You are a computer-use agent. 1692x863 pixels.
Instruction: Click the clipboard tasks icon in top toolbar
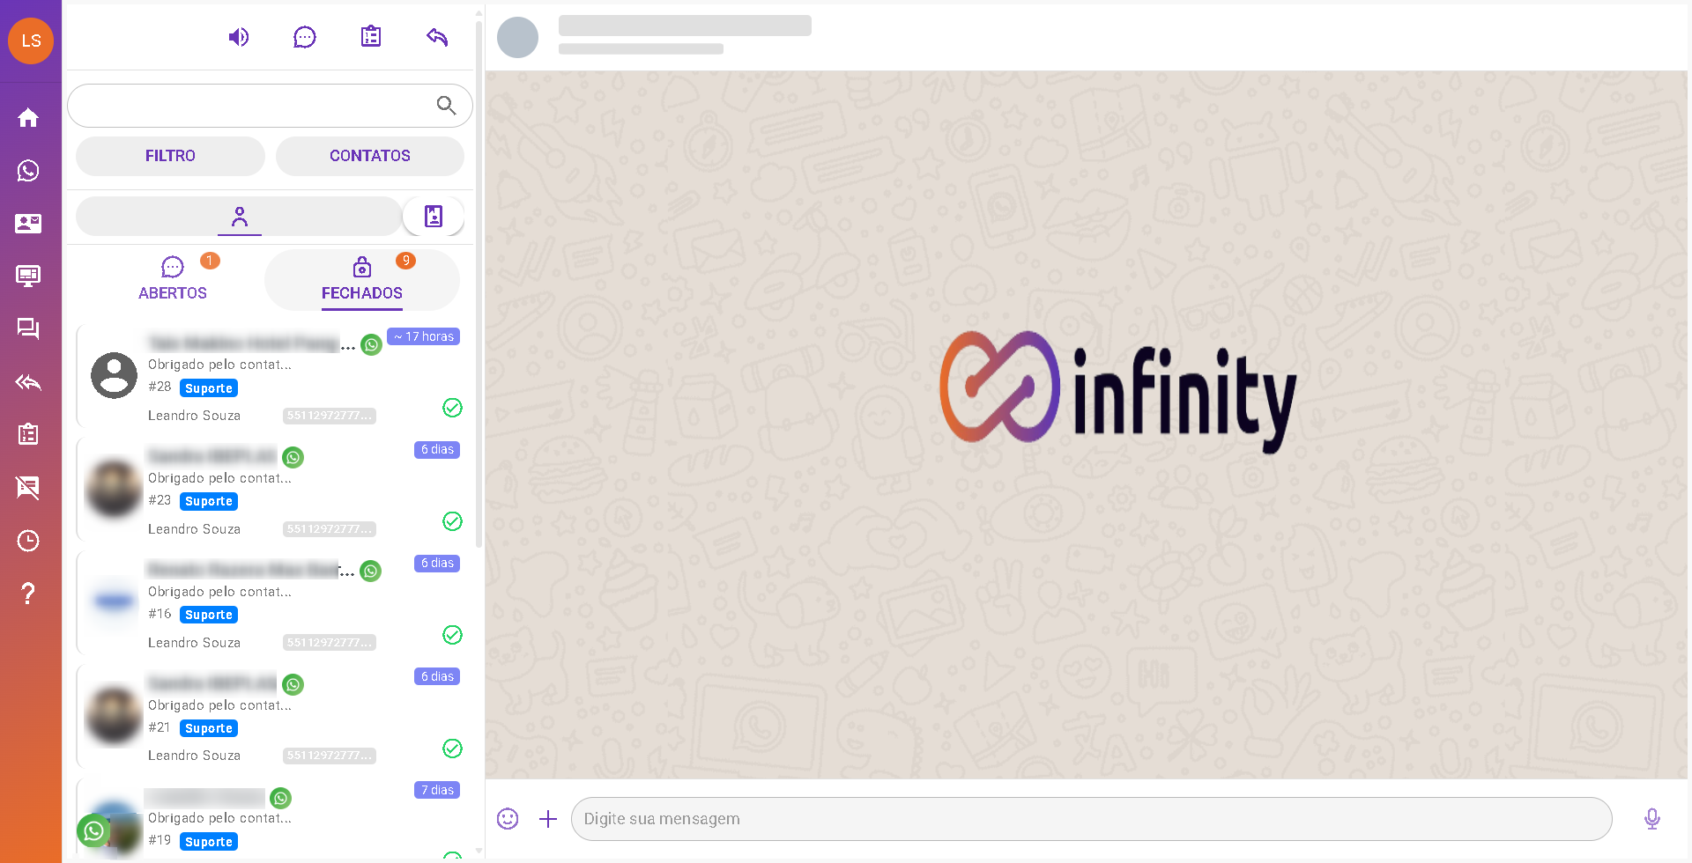[371, 37]
